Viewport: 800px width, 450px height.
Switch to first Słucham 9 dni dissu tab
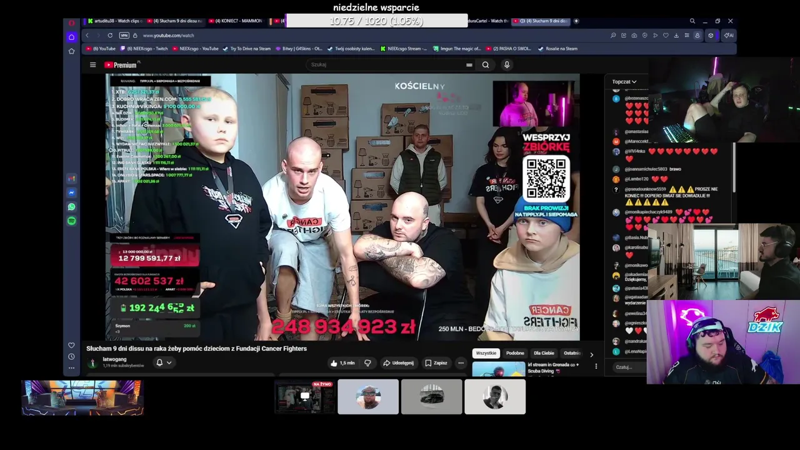pos(176,21)
